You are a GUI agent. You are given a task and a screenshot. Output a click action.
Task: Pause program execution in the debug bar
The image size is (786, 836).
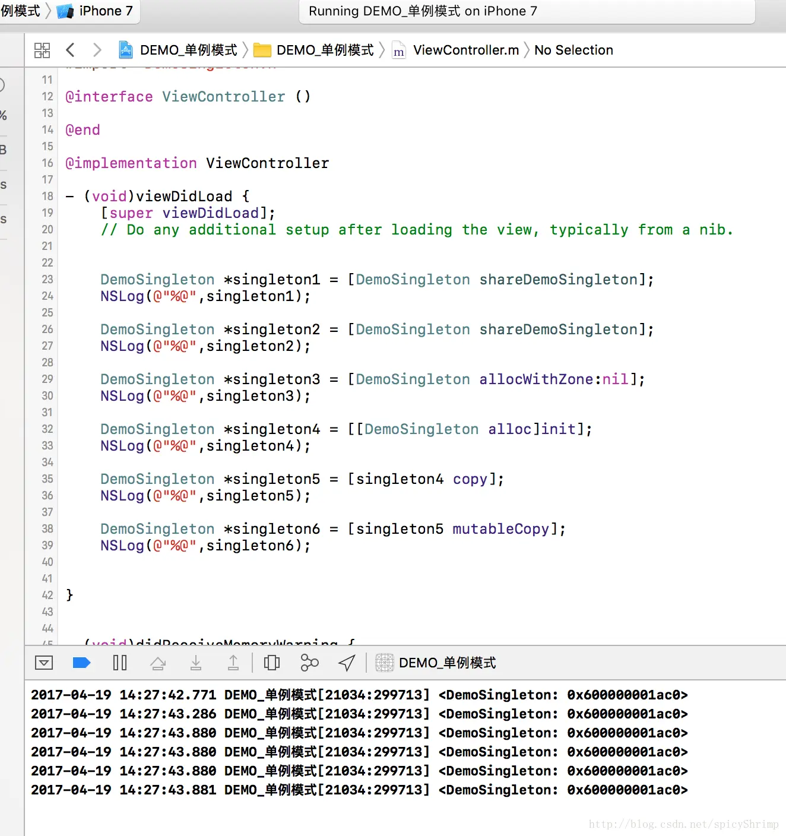point(120,663)
